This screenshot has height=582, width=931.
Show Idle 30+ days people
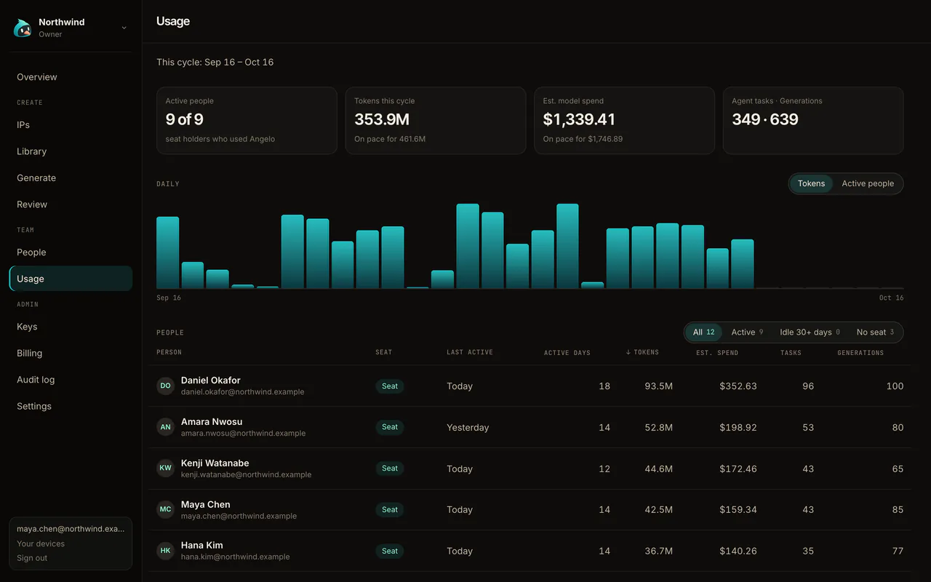pyautogui.click(x=810, y=332)
